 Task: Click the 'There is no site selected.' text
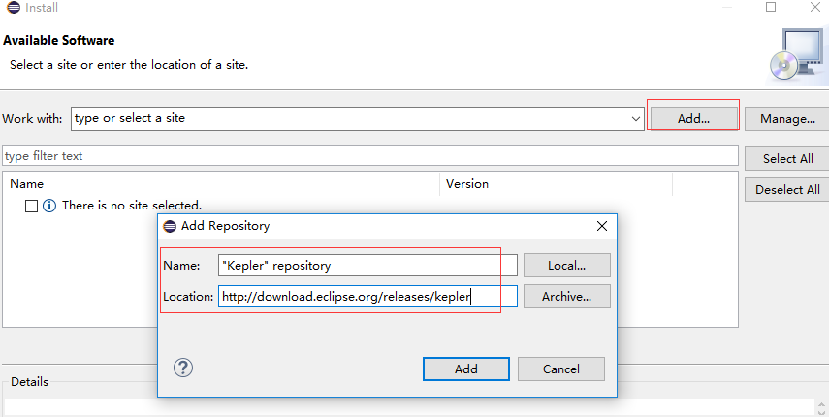[132, 205]
